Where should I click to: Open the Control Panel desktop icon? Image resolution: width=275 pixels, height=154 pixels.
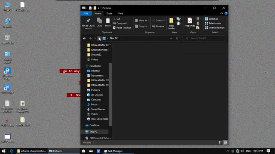click(7, 57)
